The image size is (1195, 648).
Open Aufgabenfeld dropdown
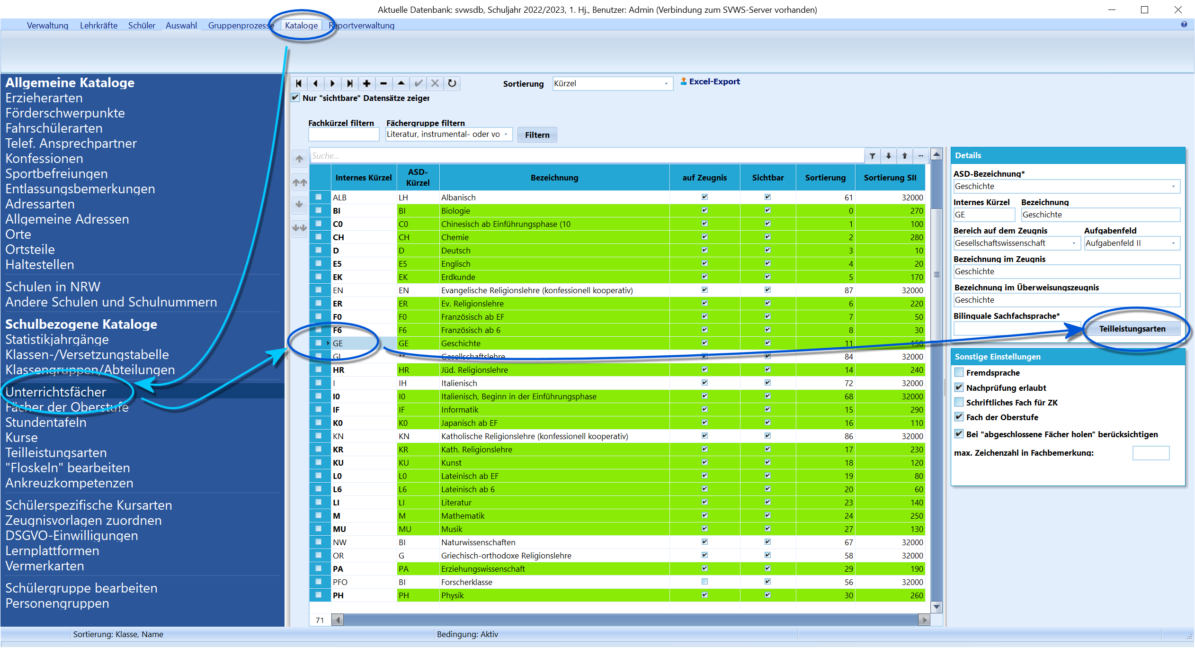click(x=1173, y=243)
